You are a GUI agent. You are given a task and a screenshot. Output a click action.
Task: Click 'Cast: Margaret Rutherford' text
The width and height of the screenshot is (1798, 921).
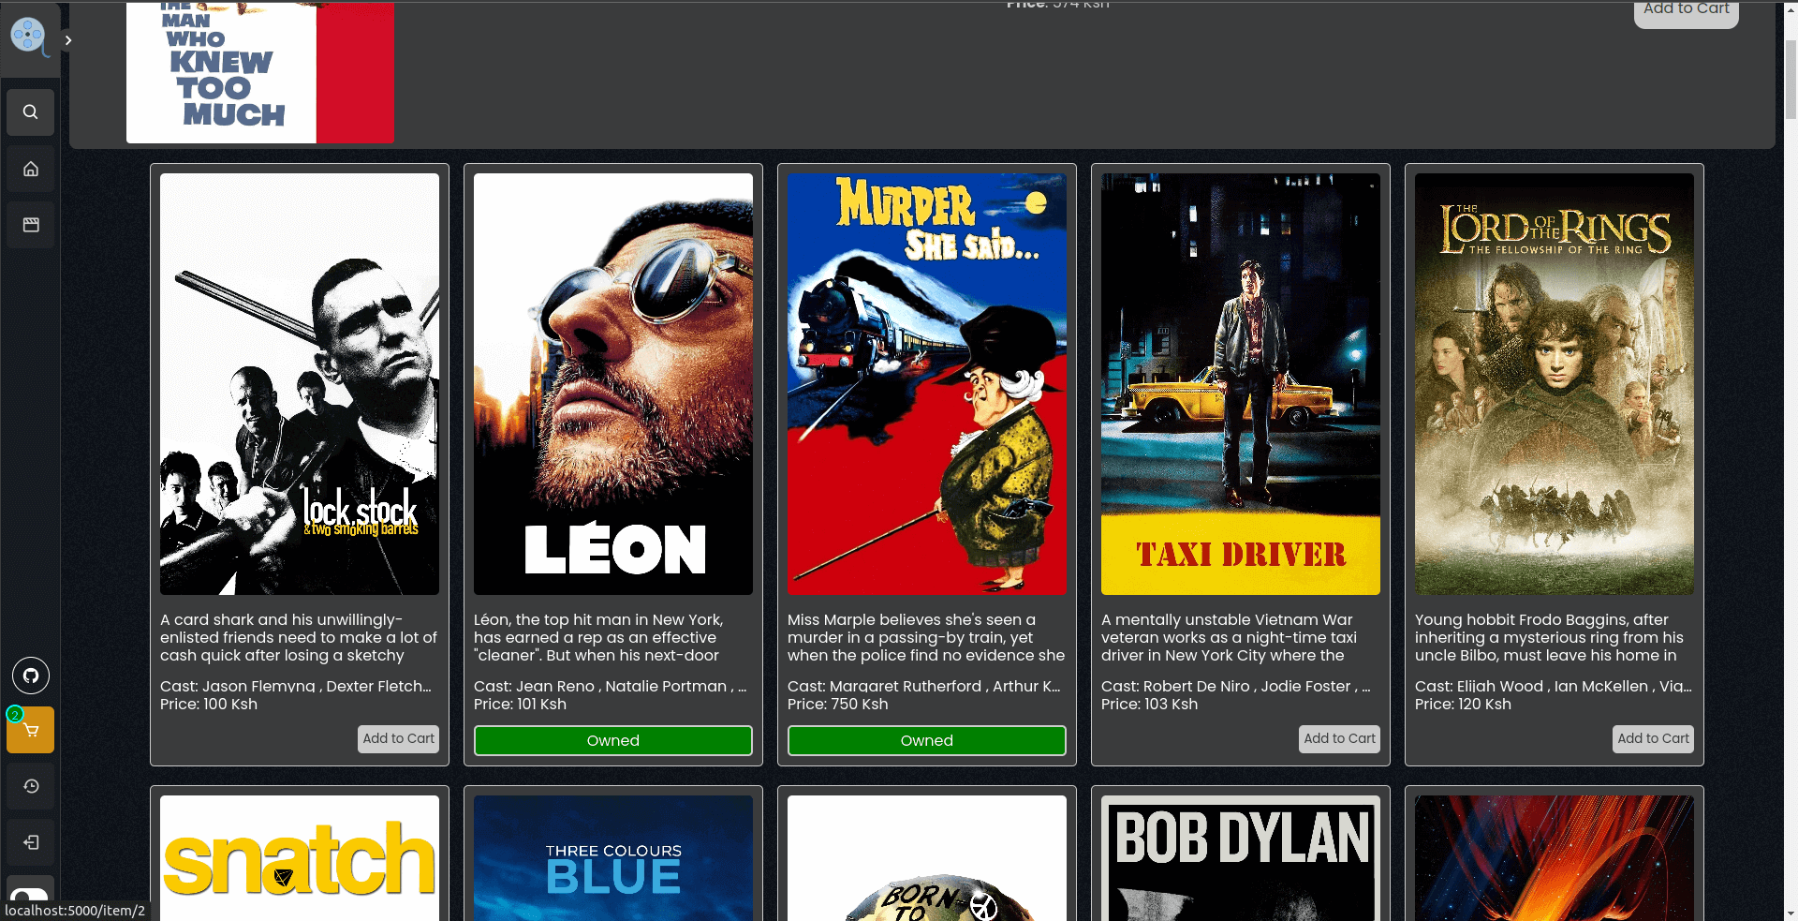(923, 686)
